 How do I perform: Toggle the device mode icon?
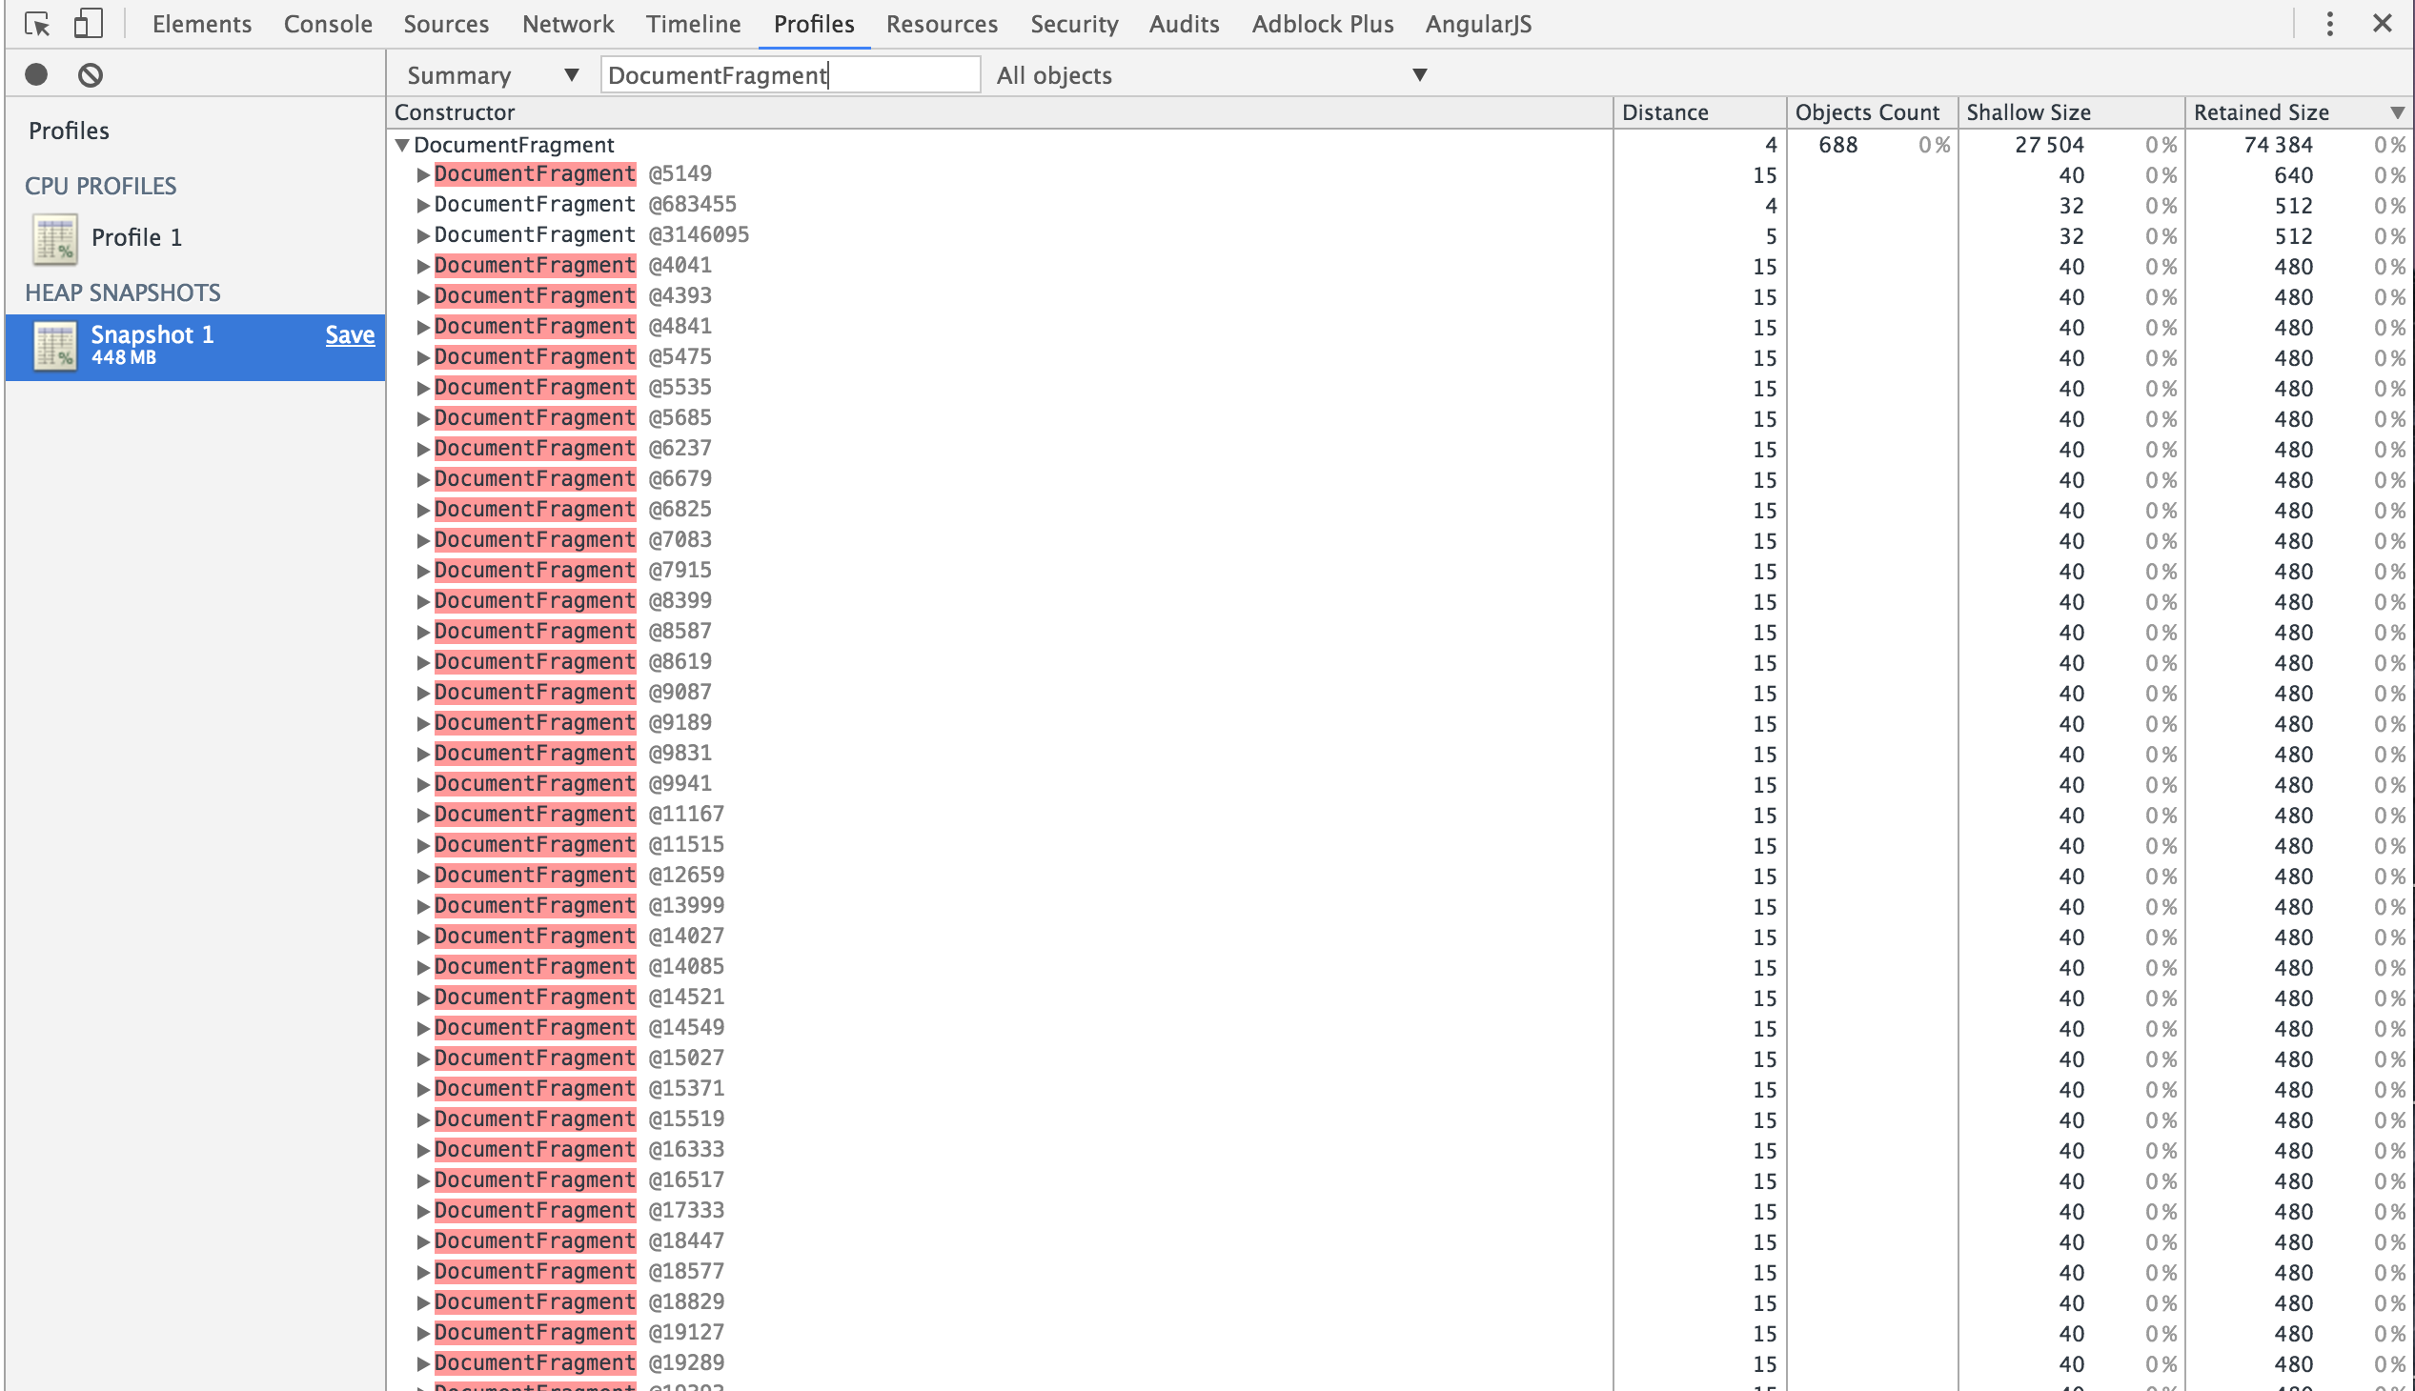click(88, 24)
